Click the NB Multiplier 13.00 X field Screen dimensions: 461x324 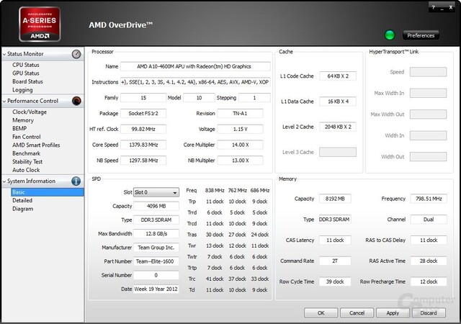(x=240, y=161)
